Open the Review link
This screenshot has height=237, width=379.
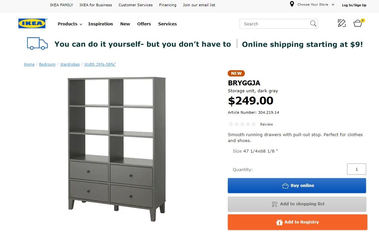tap(266, 124)
